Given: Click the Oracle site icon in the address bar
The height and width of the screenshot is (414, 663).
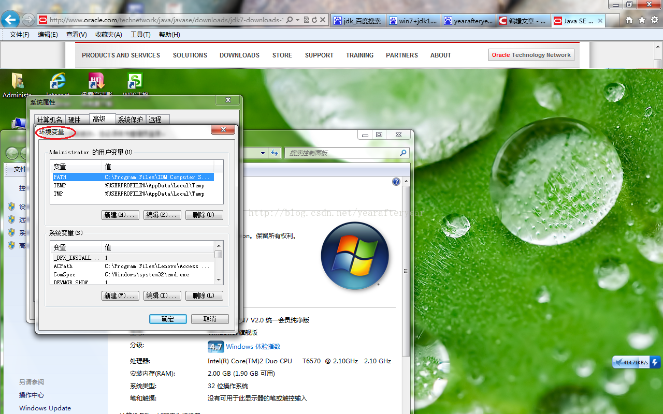Looking at the screenshot, I should pyautogui.click(x=43, y=20).
